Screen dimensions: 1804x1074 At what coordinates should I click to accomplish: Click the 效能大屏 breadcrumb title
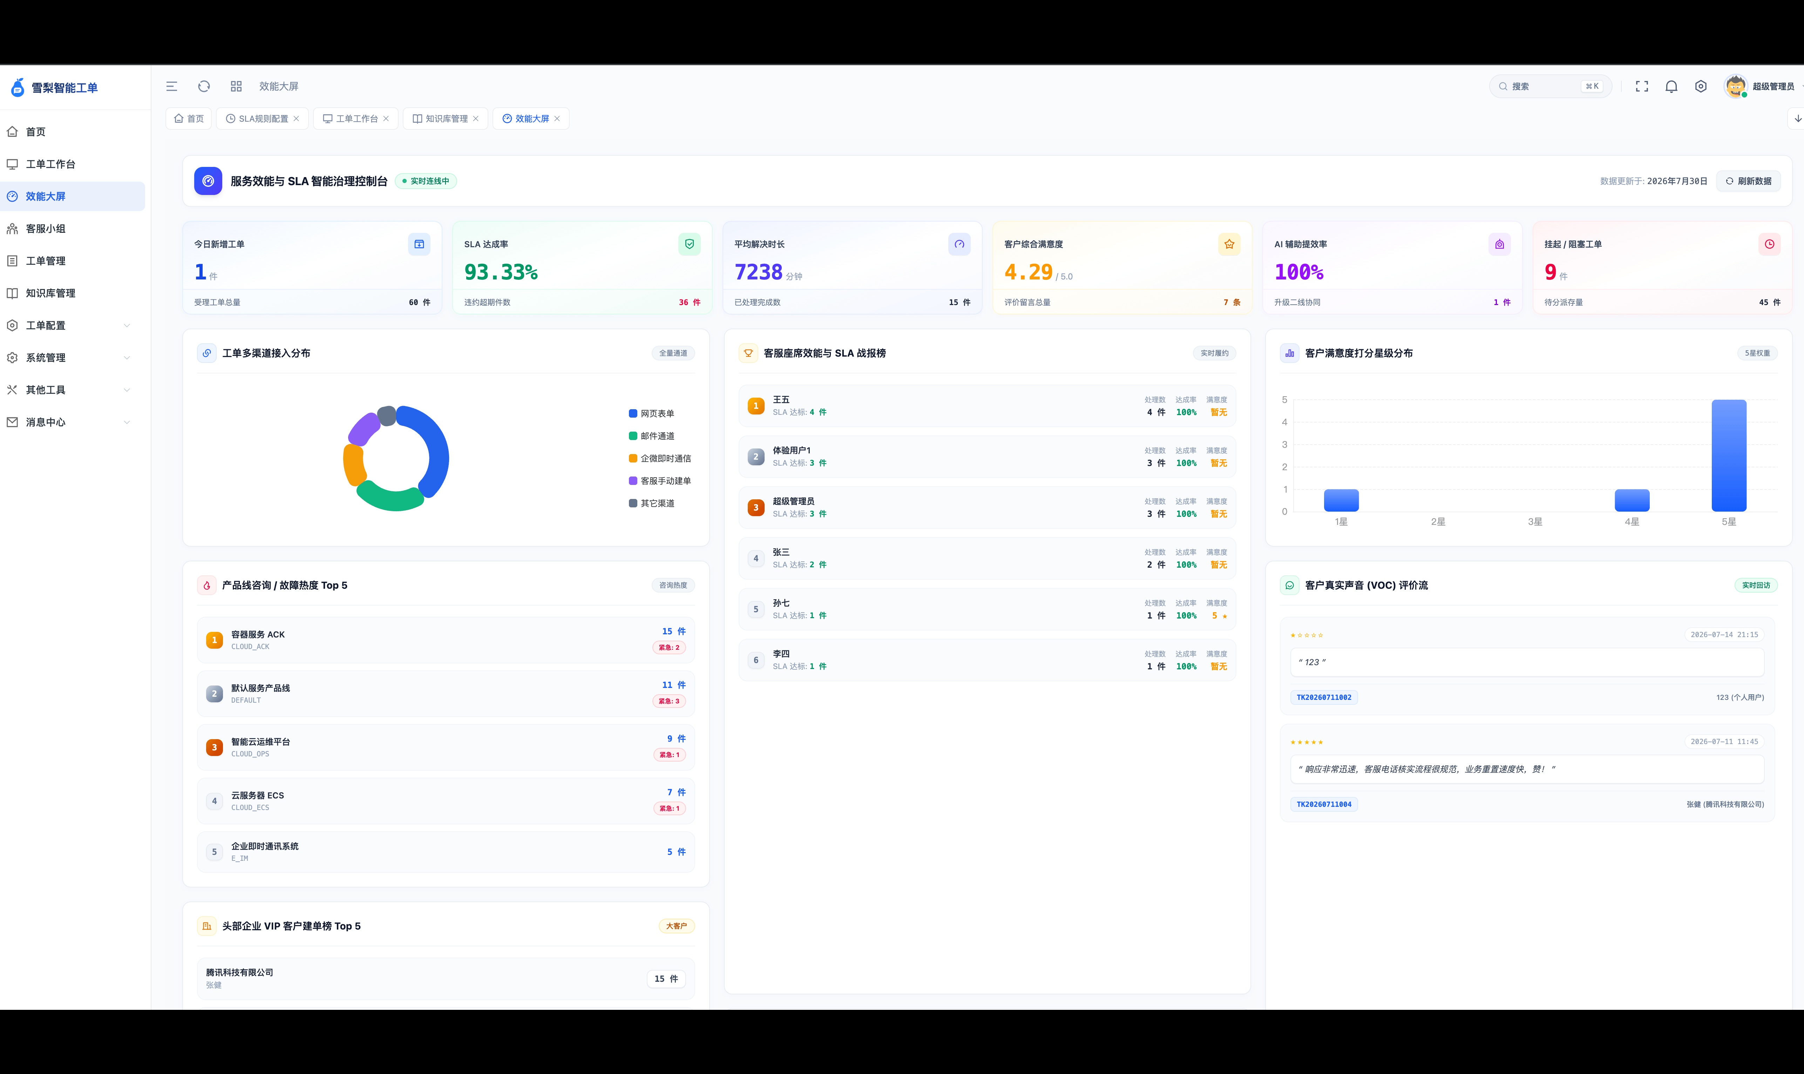278,86
